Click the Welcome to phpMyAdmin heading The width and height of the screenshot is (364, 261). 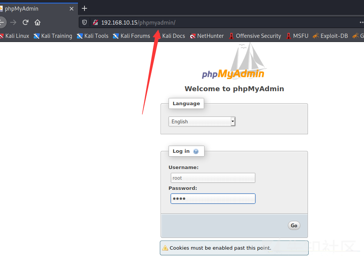click(x=234, y=89)
